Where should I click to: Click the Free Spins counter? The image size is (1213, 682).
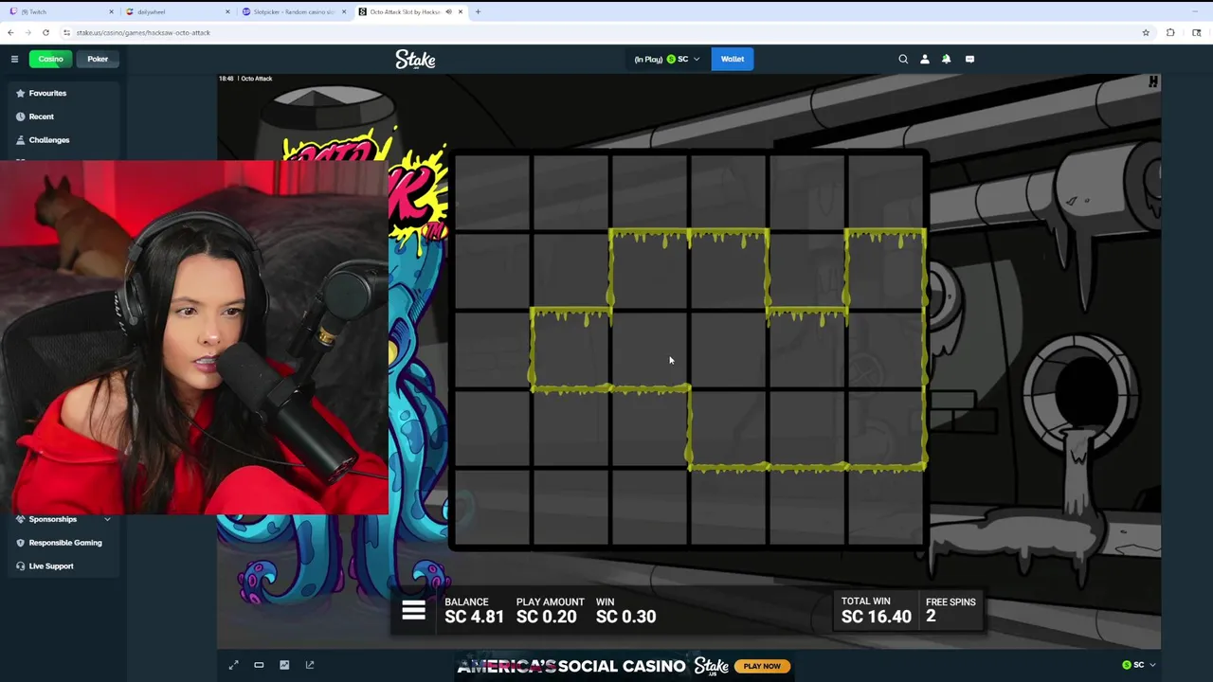point(950,609)
